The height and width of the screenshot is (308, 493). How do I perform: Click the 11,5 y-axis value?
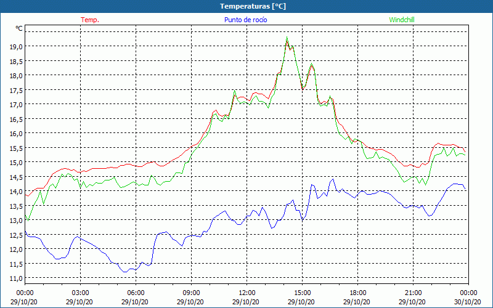click(x=16, y=264)
